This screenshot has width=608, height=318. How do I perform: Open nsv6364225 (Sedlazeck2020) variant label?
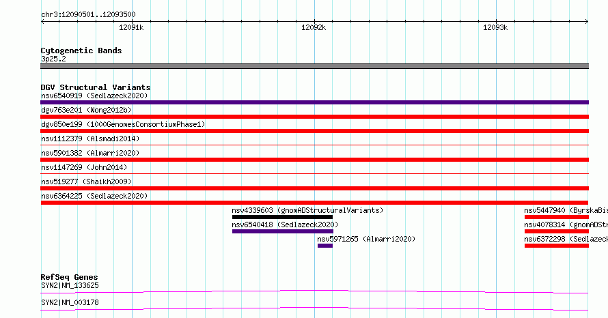[94, 196]
